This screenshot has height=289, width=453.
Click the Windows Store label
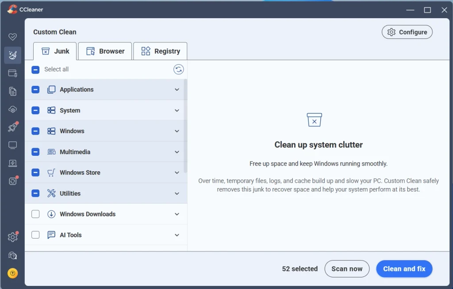tap(80, 173)
